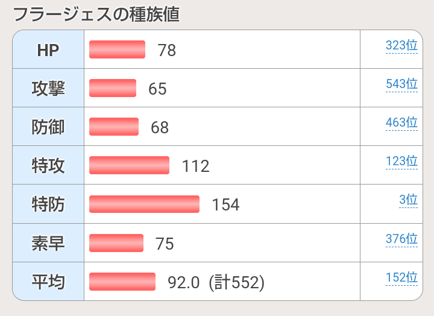Viewport: 434px width, 316px height.
Task: Click the 3位 special defense rank link
Action: pyautogui.click(x=408, y=200)
